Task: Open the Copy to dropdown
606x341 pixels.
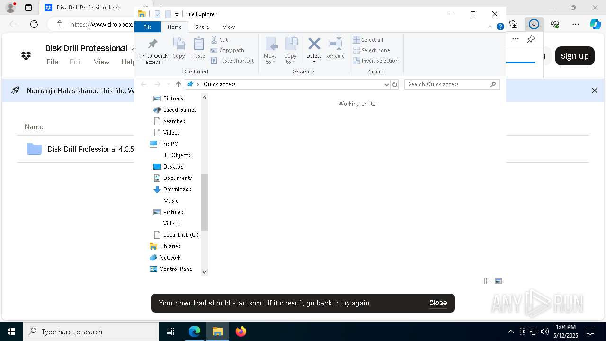Action: (291, 51)
